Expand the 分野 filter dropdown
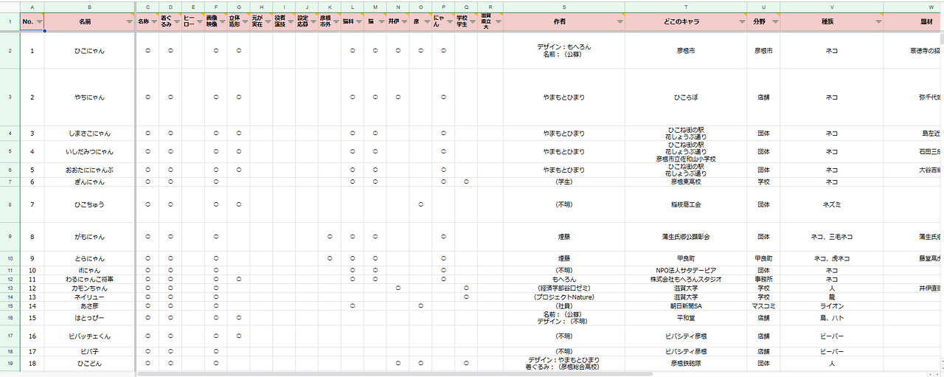Image resolution: width=944 pixels, height=377 pixels. pos(774,22)
